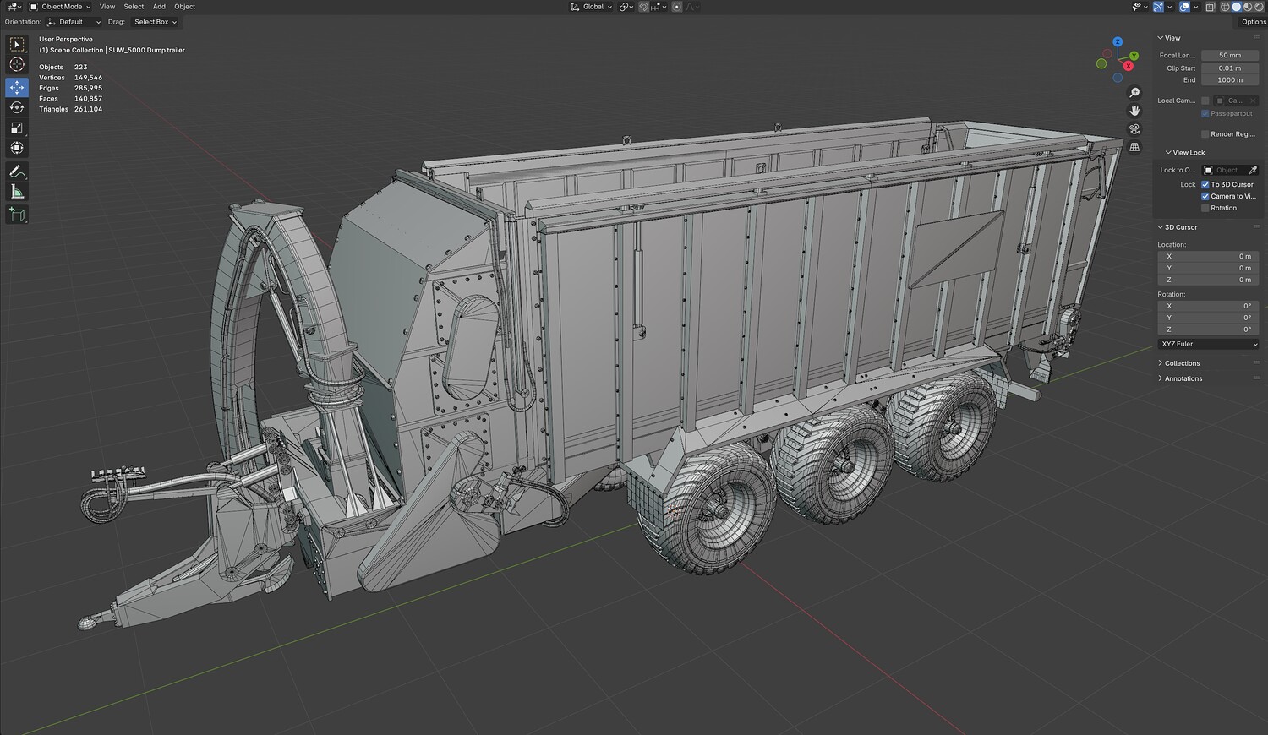1268x735 pixels.
Task: Click the proportional editing icon
Action: [x=677, y=7]
